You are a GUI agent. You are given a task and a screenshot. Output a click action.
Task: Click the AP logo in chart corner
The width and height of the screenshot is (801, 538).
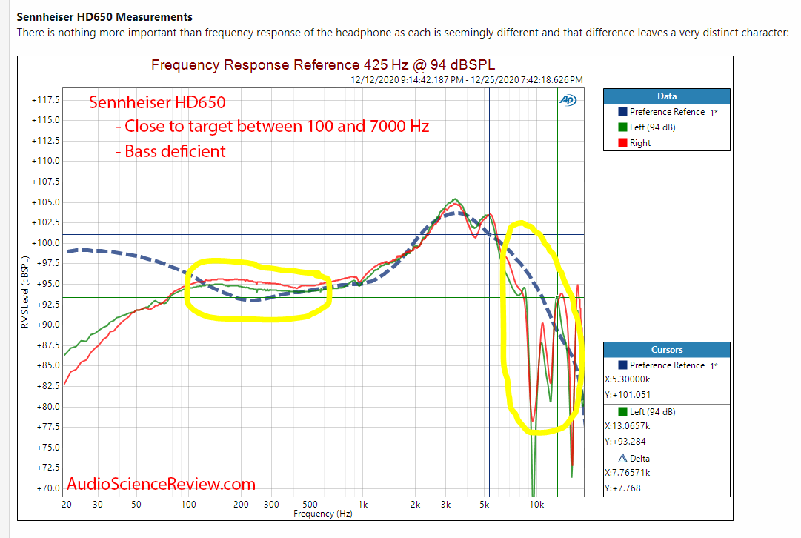(x=568, y=101)
